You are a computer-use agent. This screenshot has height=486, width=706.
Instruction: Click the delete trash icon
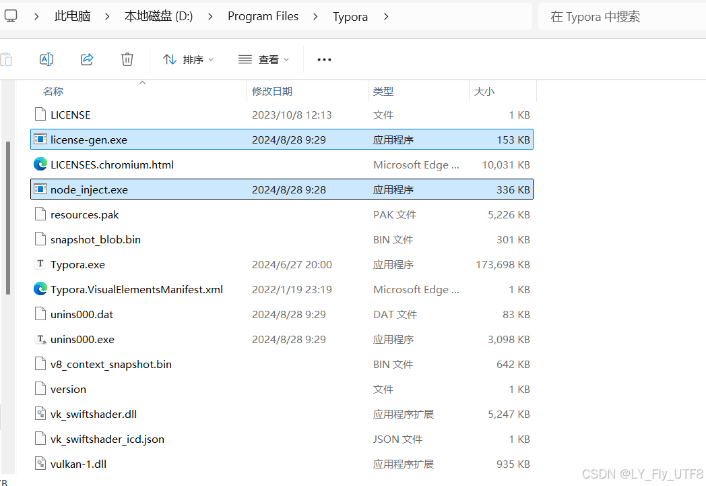(x=127, y=59)
